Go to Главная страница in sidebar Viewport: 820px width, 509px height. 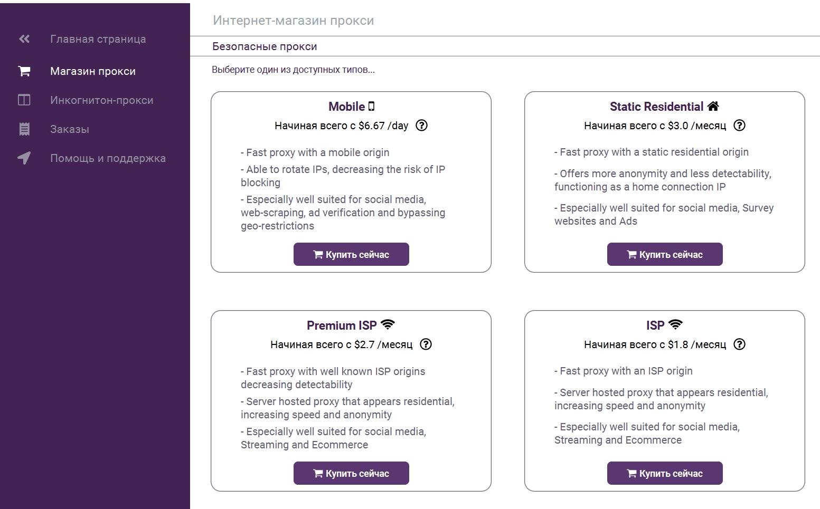tap(98, 39)
